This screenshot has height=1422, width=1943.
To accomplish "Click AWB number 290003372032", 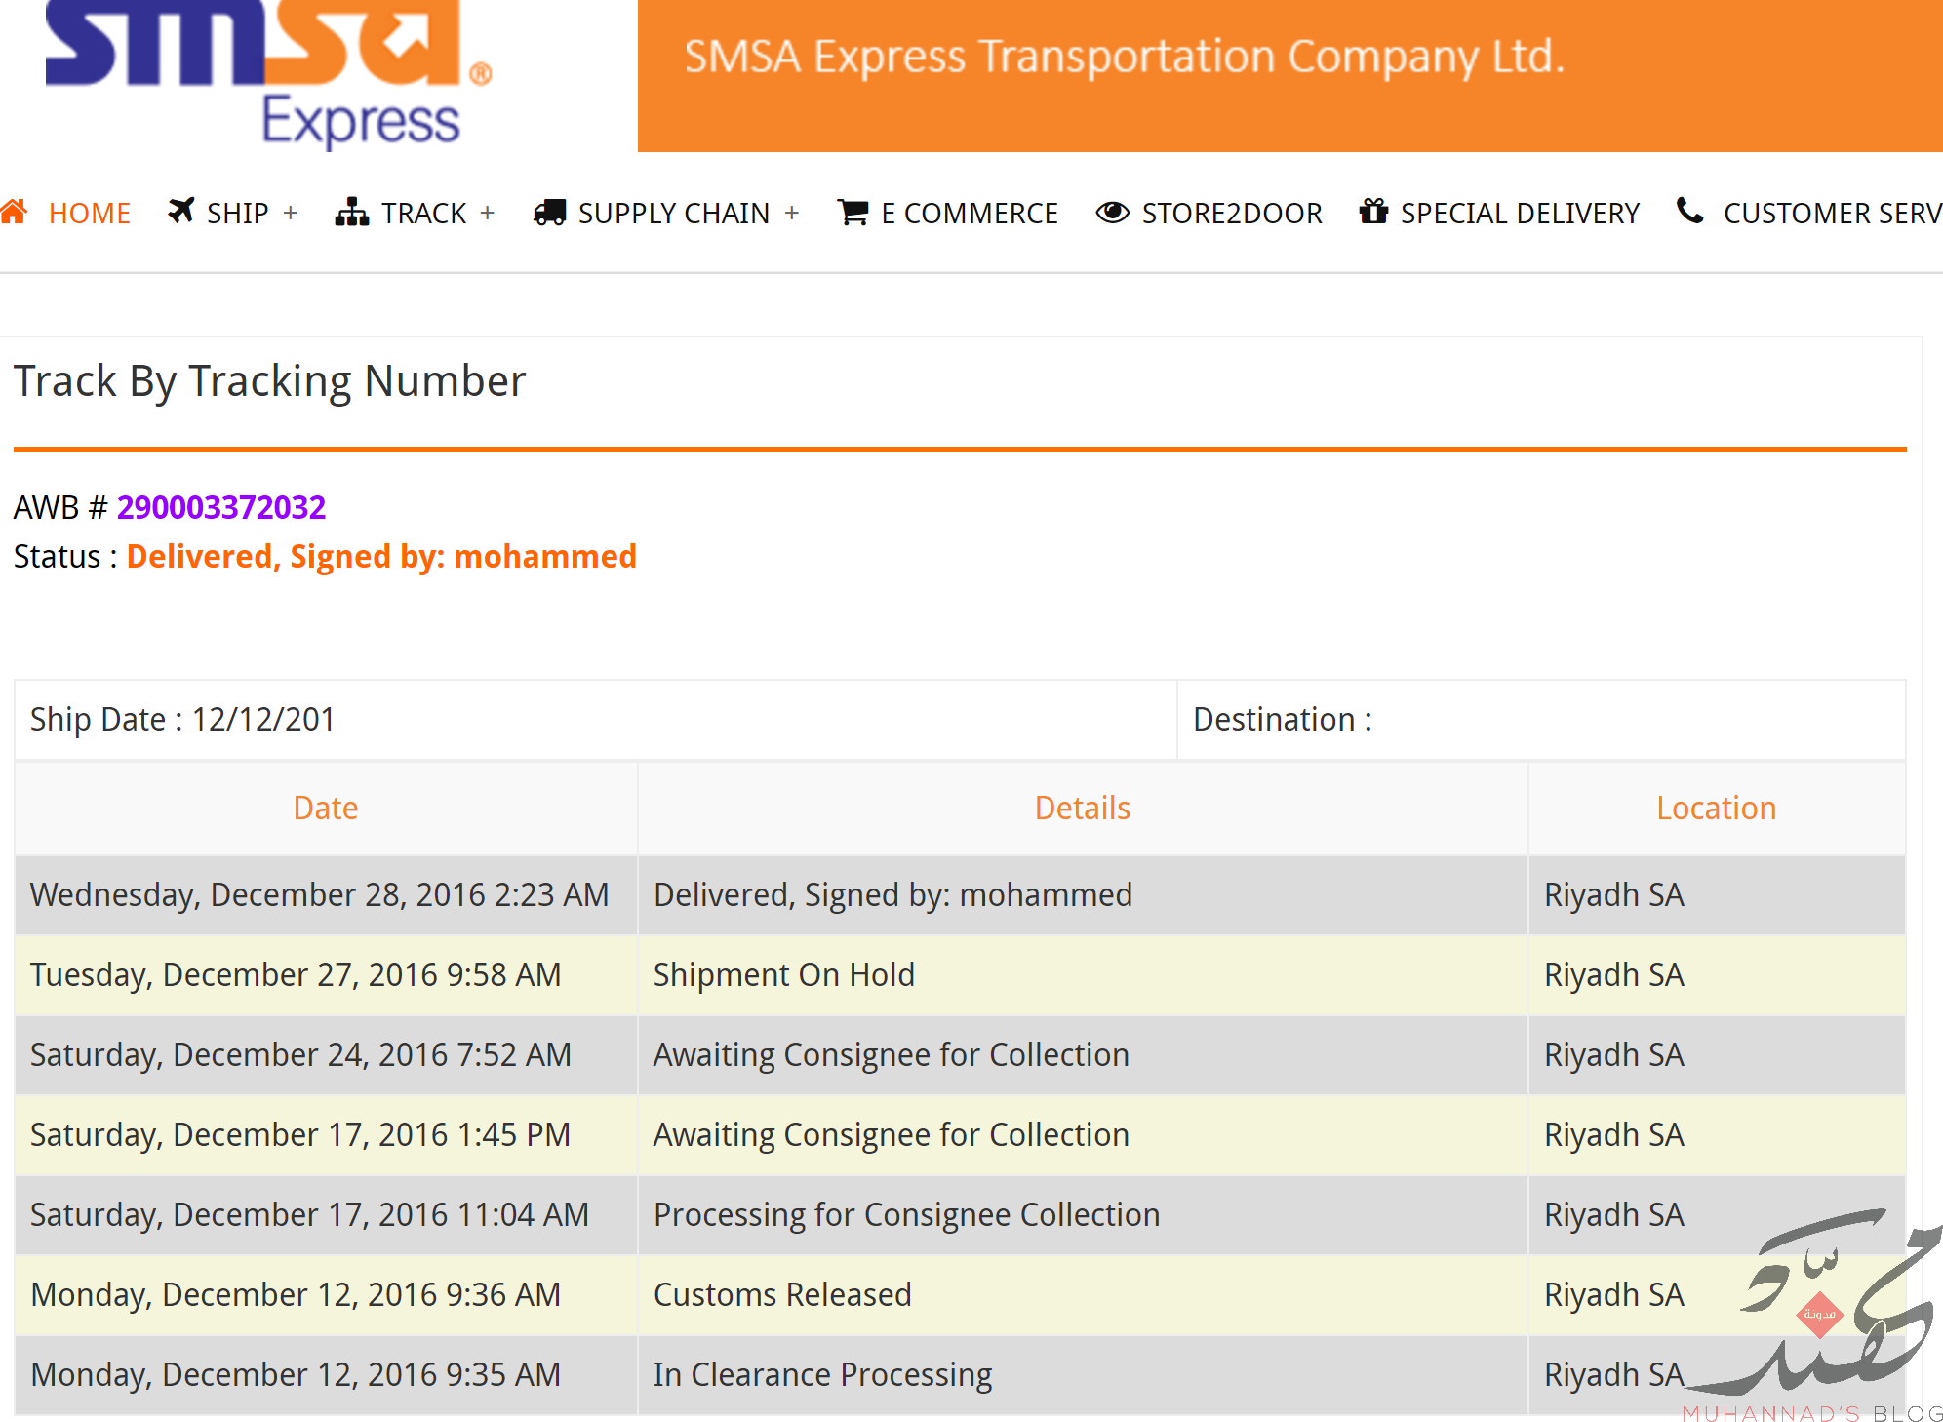I will pos(221,507).
